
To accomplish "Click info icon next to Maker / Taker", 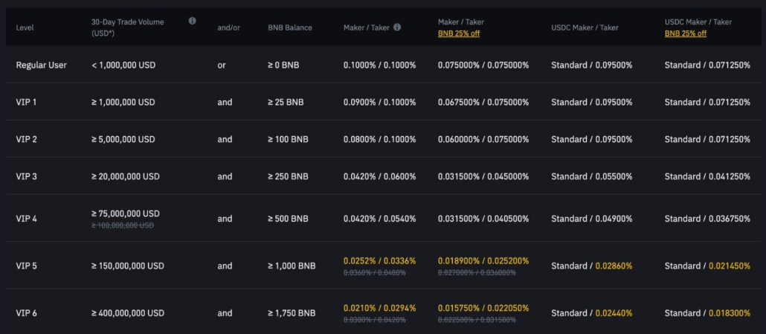I will click(x=397, y=28).
